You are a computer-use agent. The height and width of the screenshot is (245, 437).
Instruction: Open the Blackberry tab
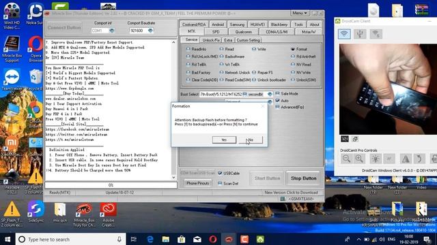click(279, 24)
